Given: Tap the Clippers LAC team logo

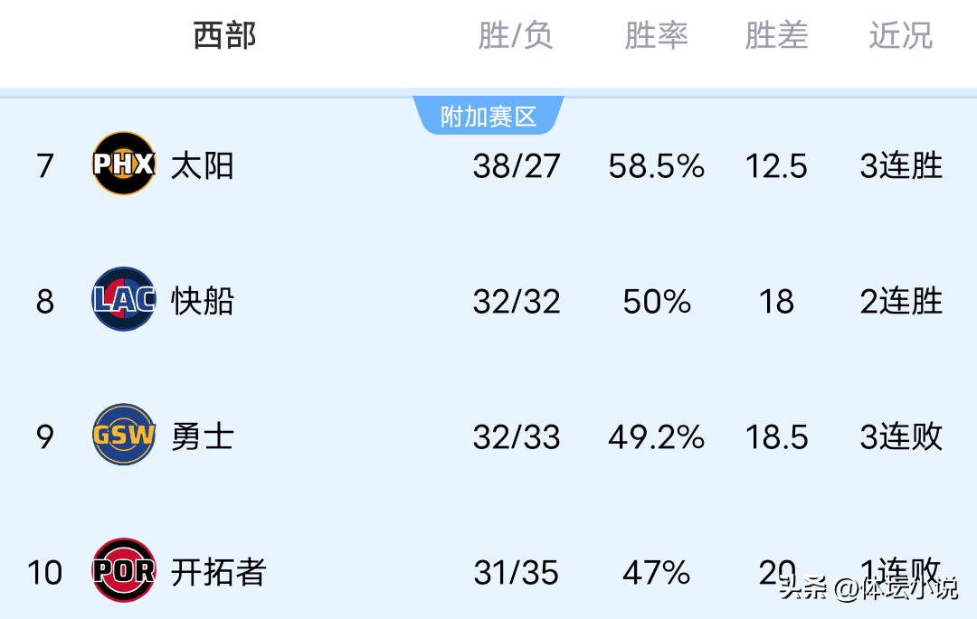Looking at the screenshot, I should coord(124,299).
